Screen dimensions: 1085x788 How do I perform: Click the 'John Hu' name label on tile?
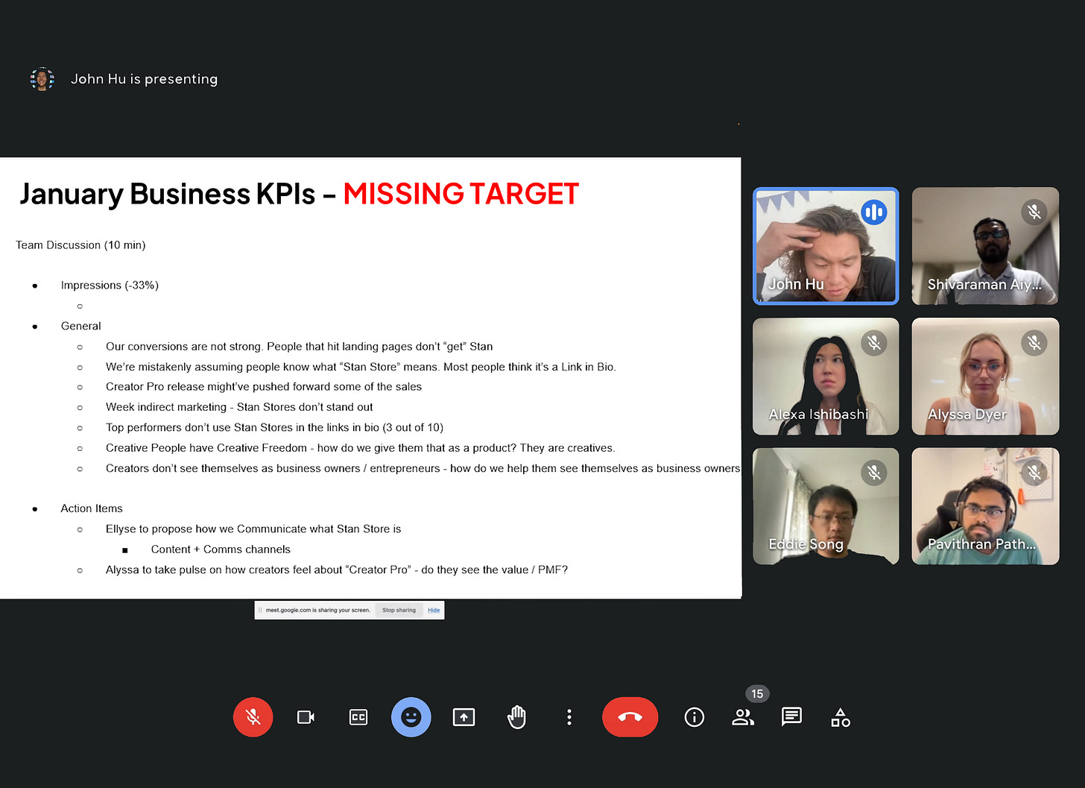pyautogui.click(x=796, y=284)
